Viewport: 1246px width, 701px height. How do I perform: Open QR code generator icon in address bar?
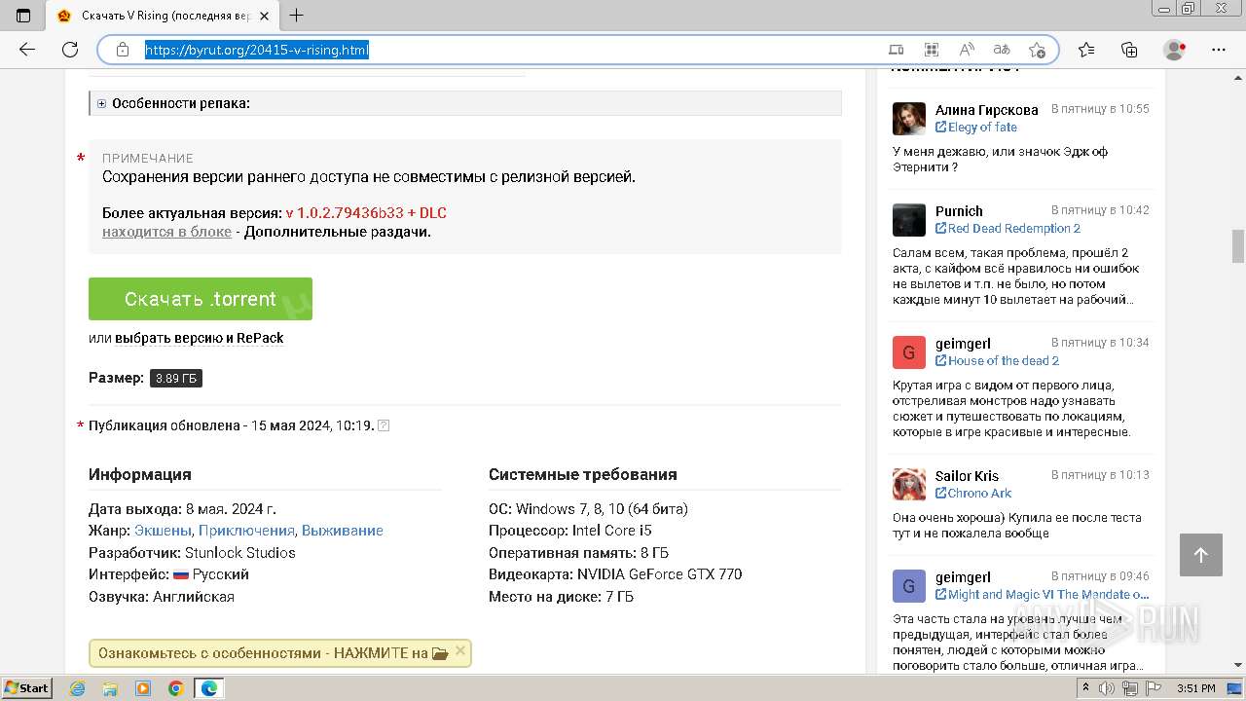pos(932,50)
